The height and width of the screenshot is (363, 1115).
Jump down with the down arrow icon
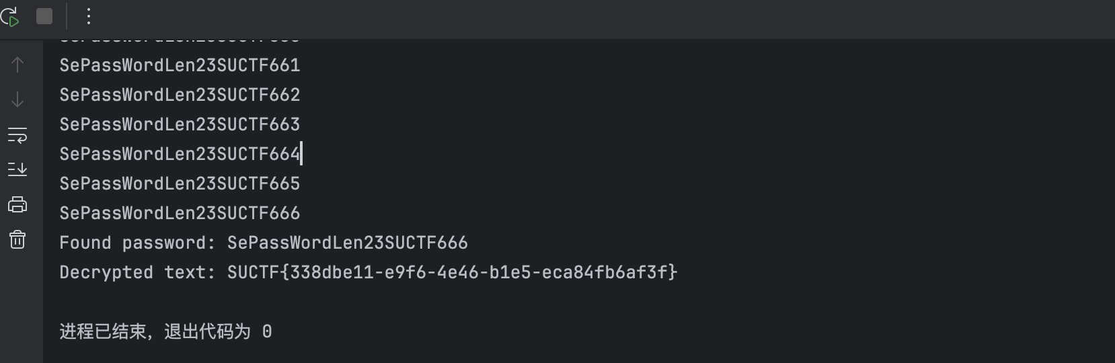[17, 99]
